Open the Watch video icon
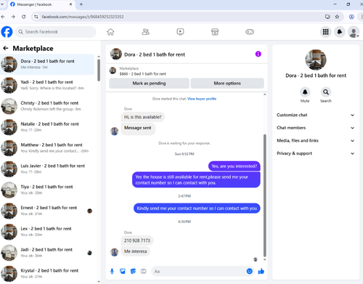The width and height of the screenshot is (363, 284). [180, 32]
